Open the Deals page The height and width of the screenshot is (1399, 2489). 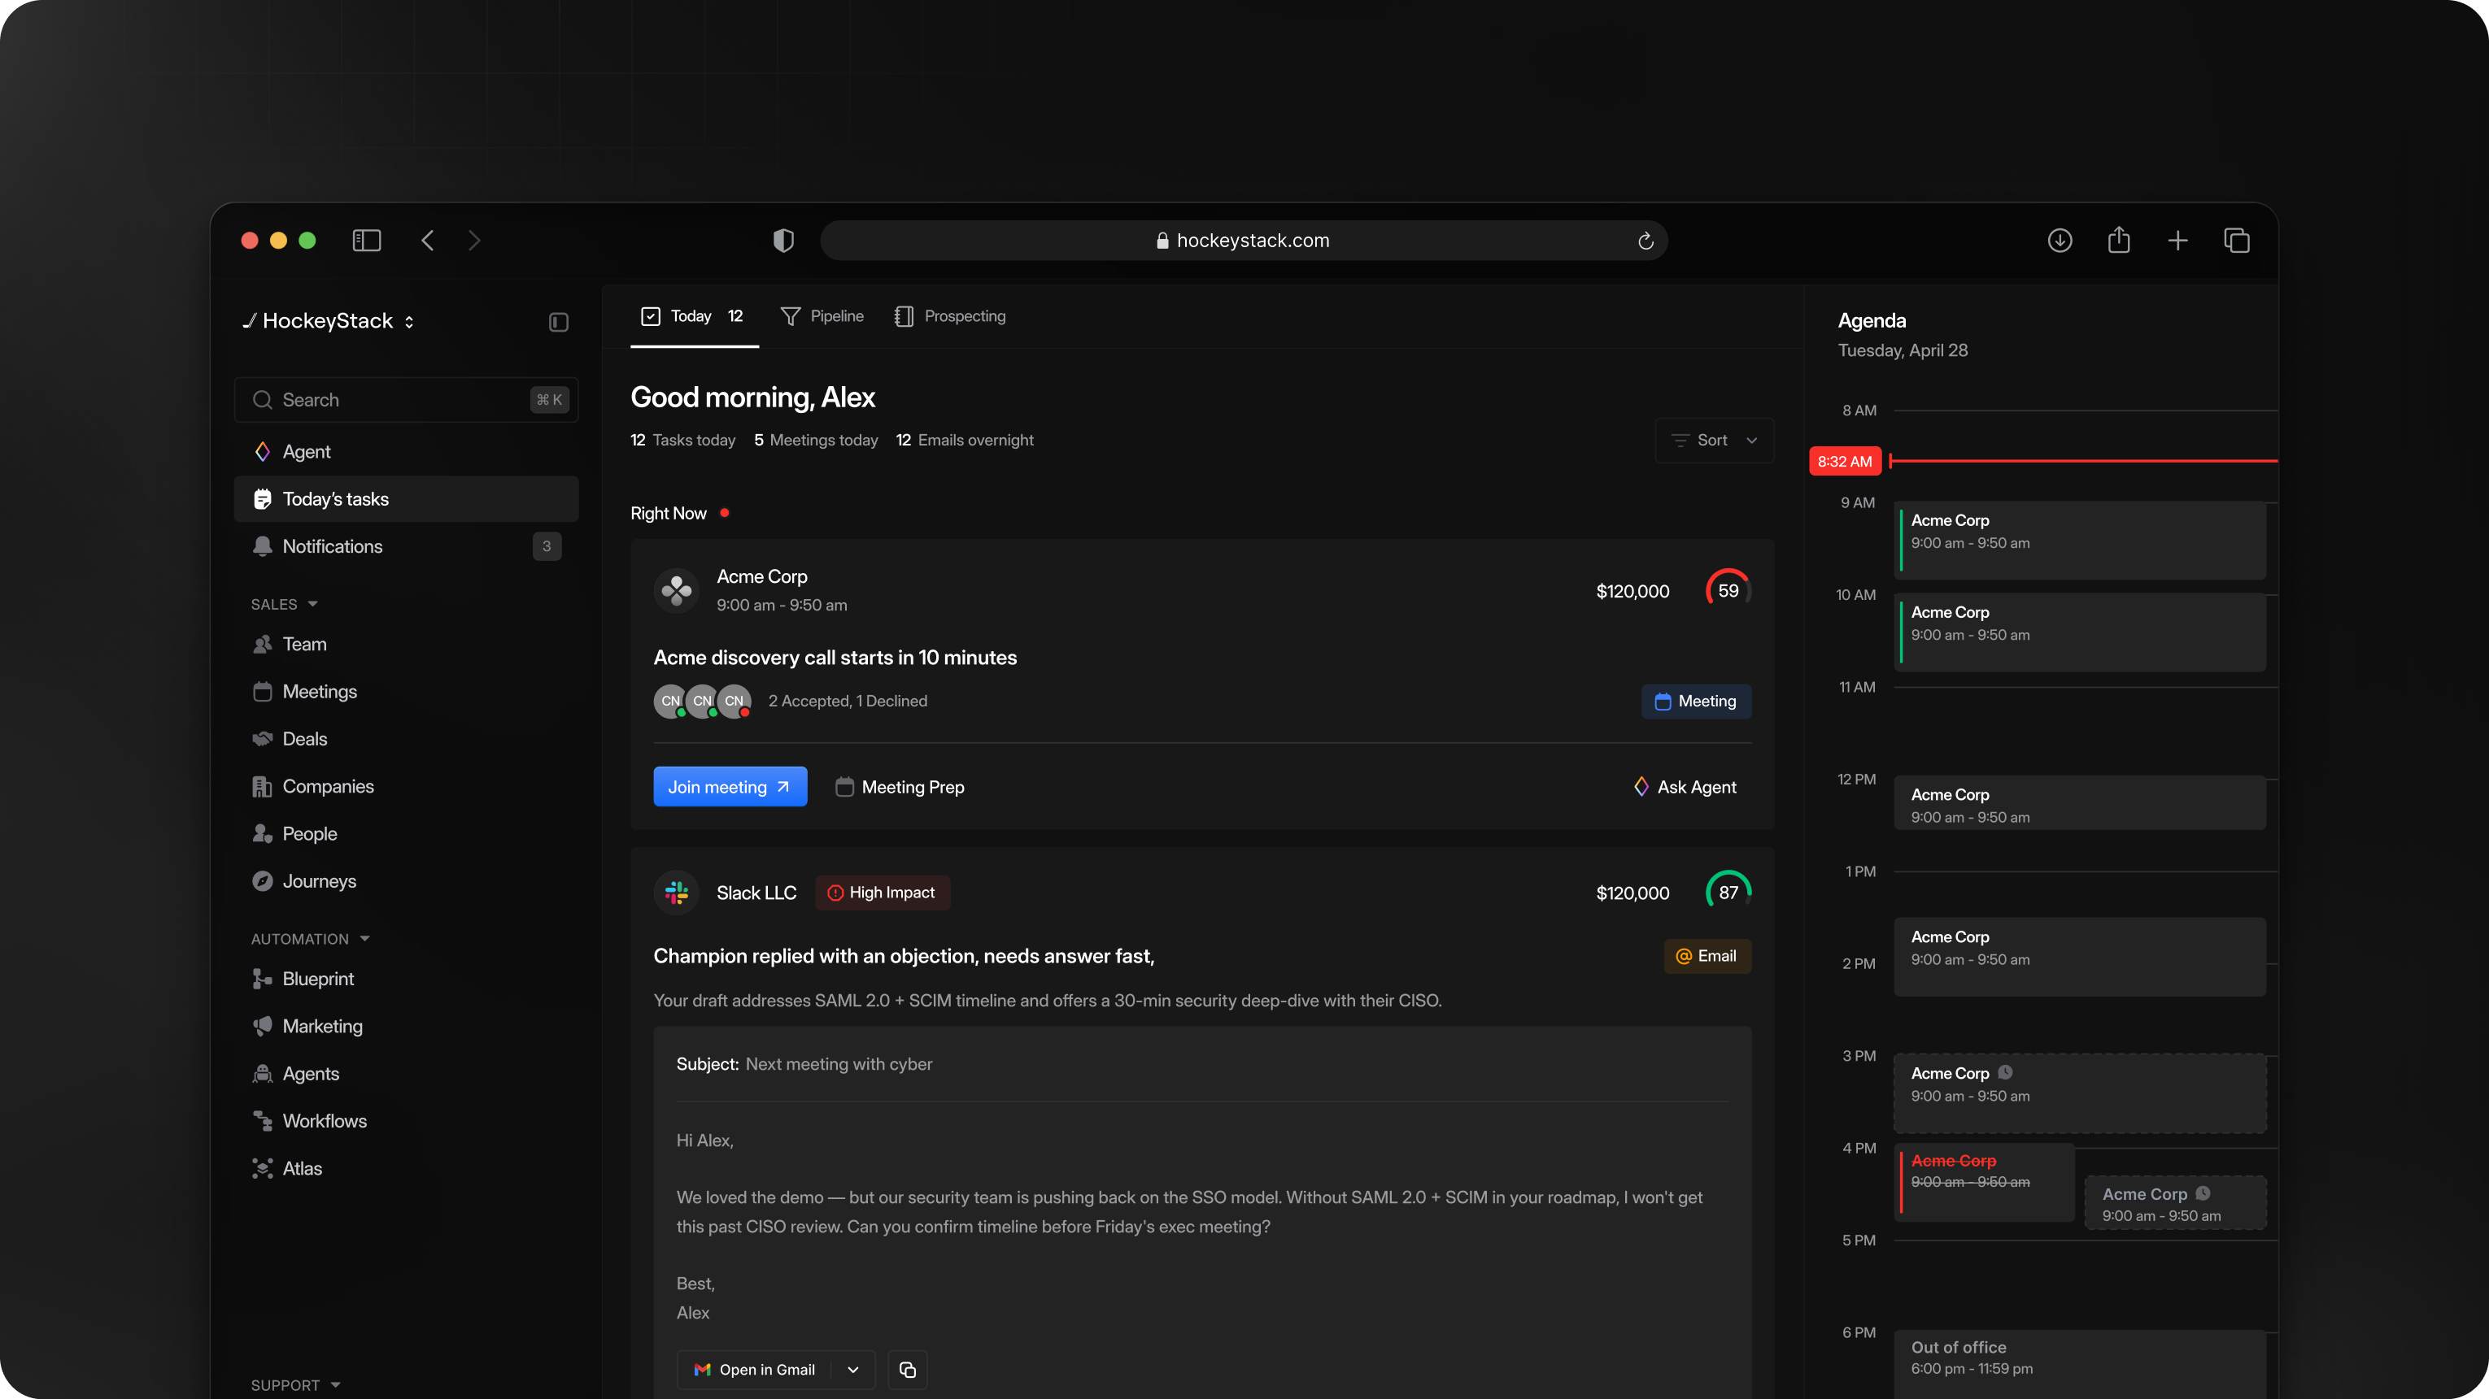click(406, 739)
